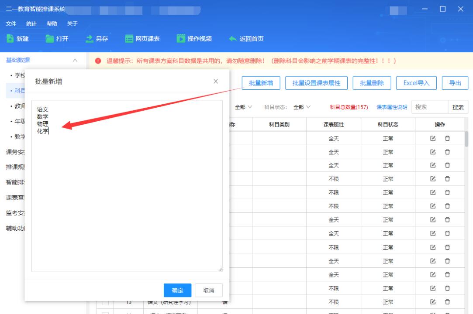Click inside the 批量新增 text area
The height and width of the screenshot is (314, 473).
pyautogui.click(x=127, y=186)
